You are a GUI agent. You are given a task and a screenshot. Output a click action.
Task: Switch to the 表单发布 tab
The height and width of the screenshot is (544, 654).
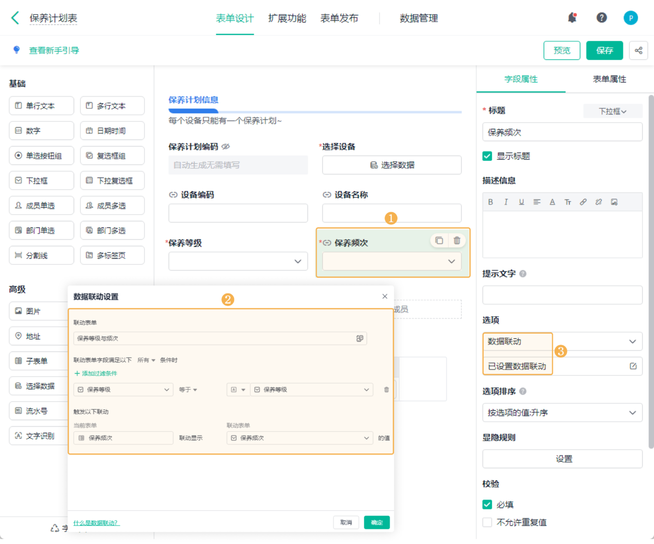340,18
